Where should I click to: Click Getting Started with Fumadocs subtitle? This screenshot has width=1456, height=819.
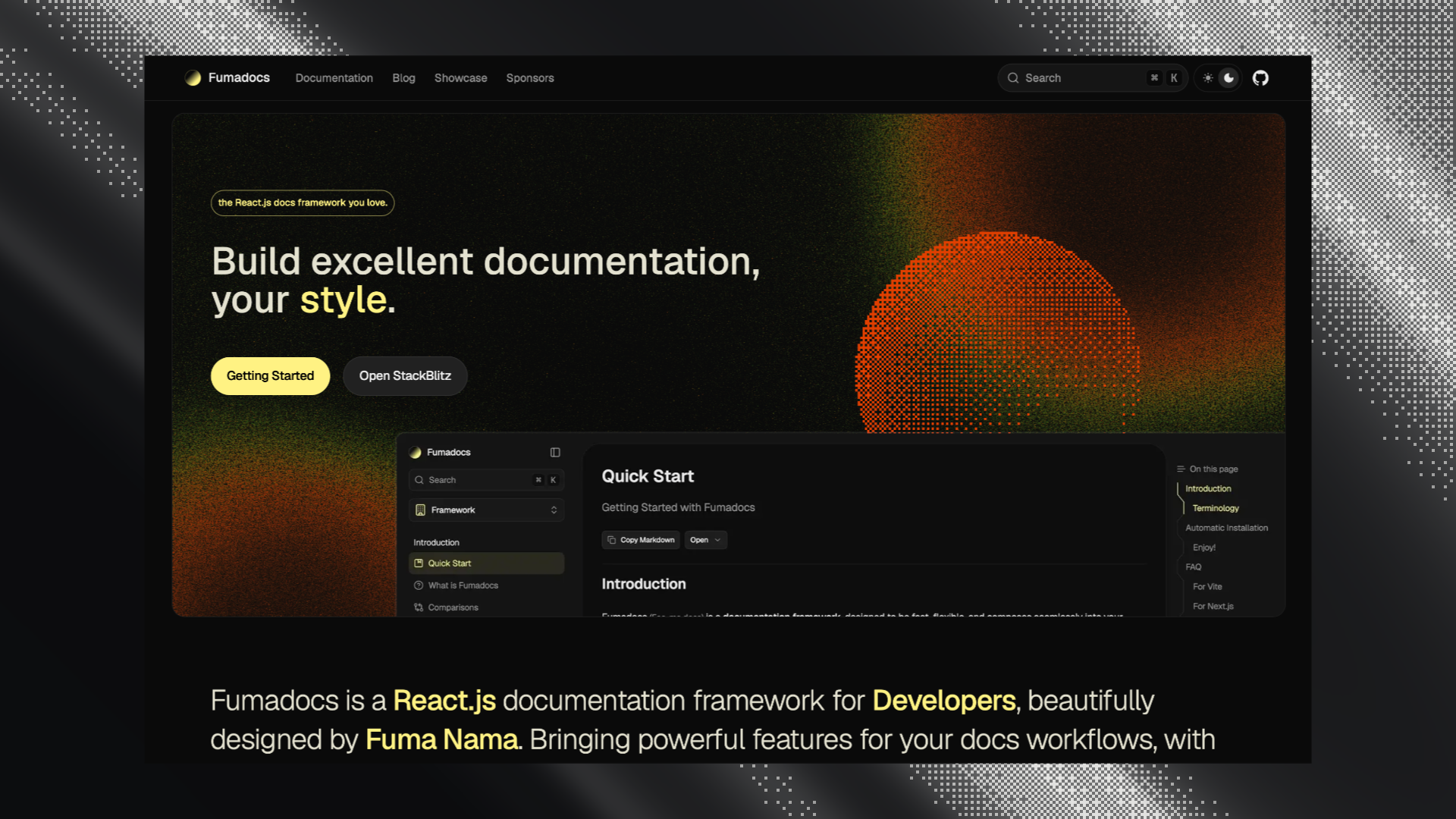(678, 508)
